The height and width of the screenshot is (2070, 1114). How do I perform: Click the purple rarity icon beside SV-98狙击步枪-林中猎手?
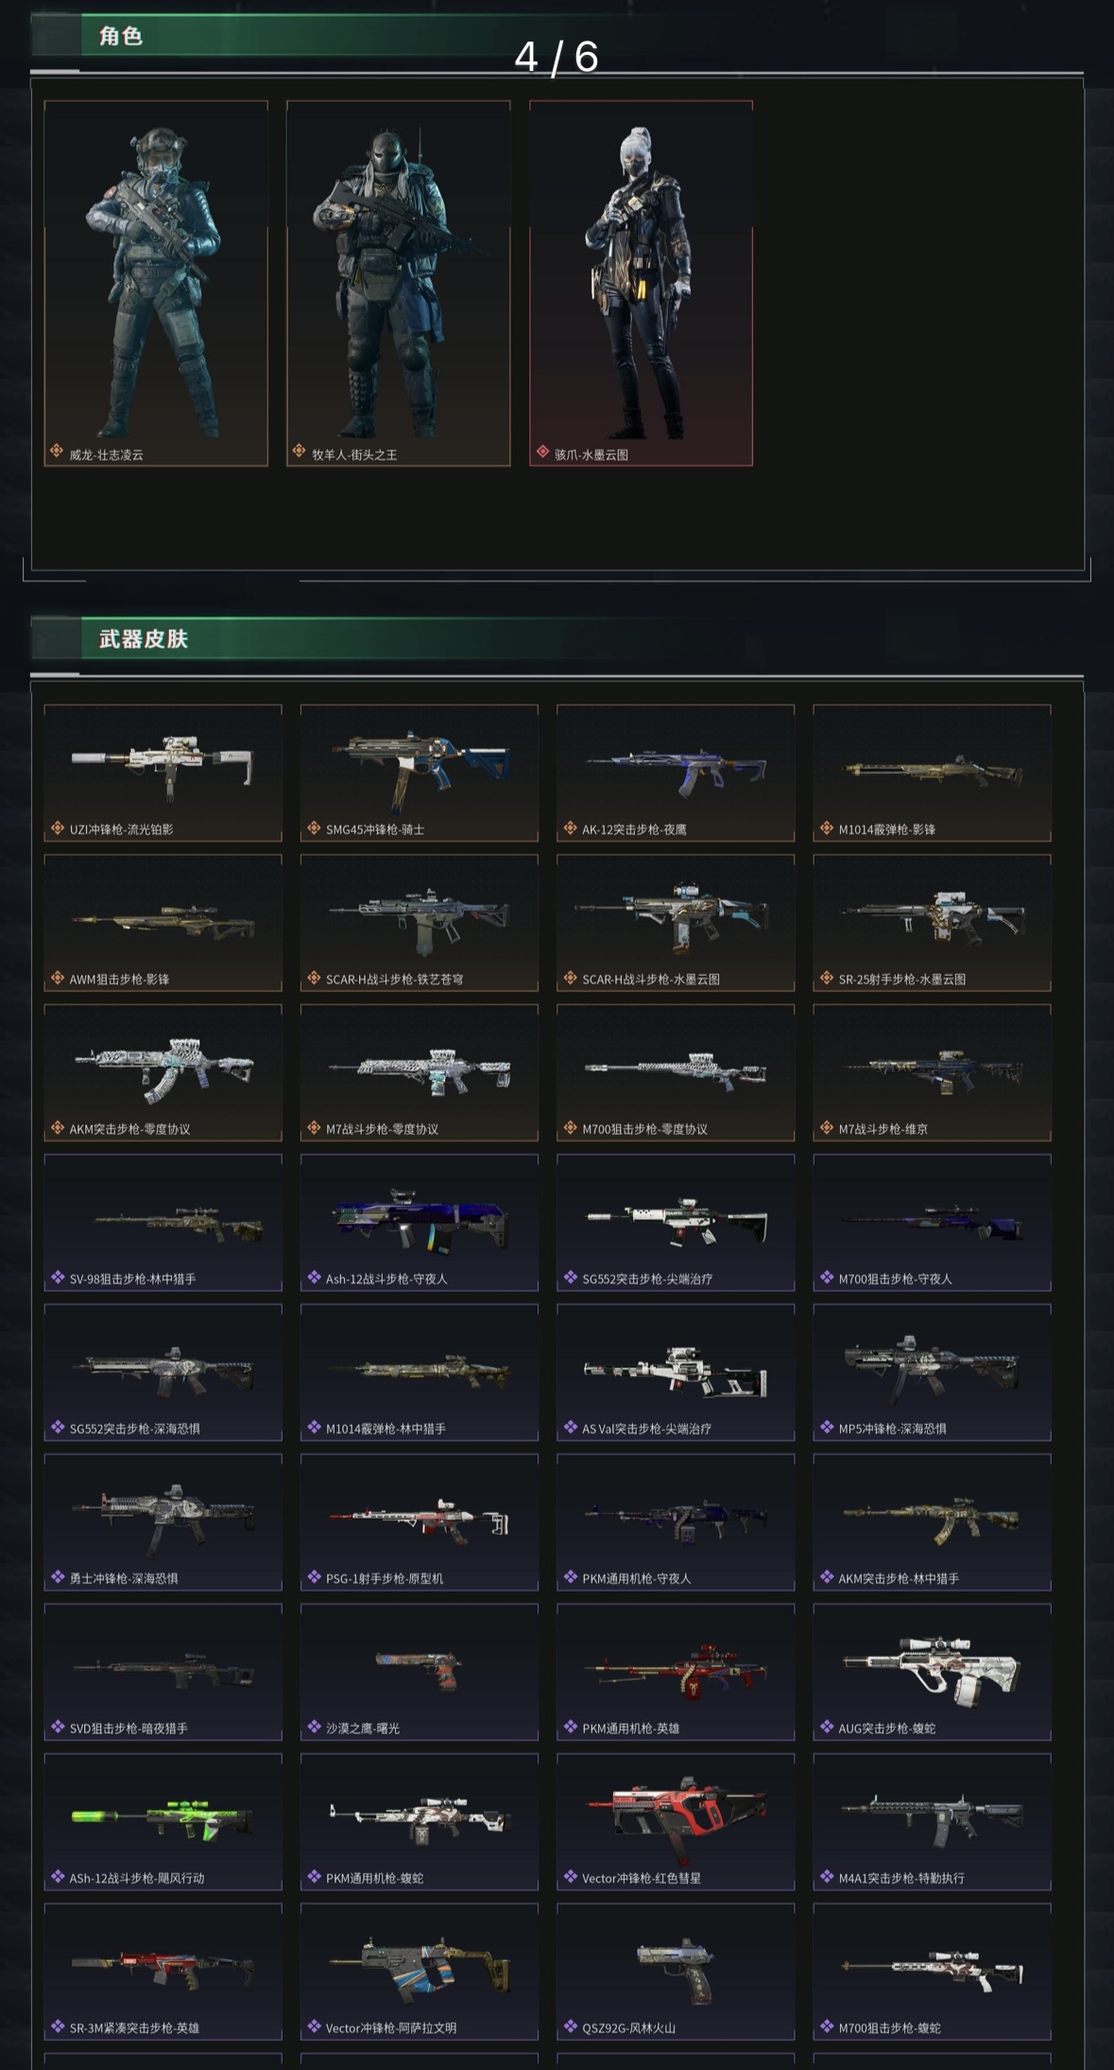pos(58,1278)
